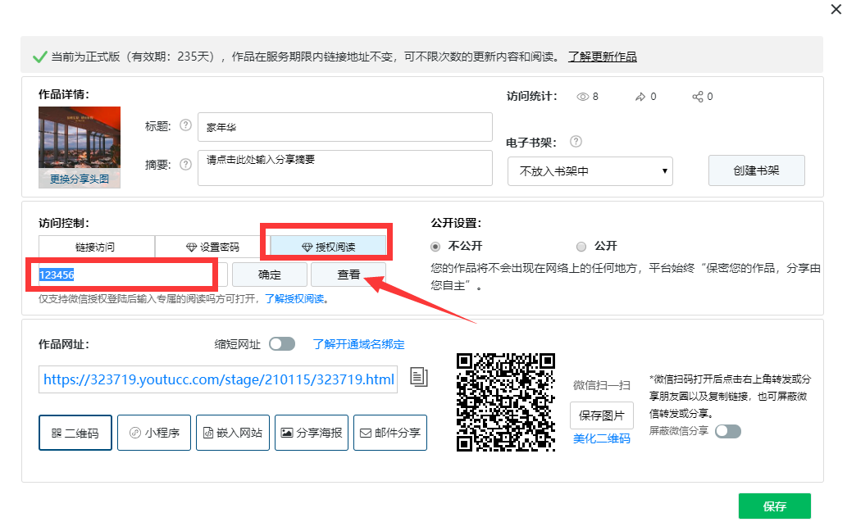Open the 了解开通域名绑定 link
847x522 pixels.
[358, 344]
